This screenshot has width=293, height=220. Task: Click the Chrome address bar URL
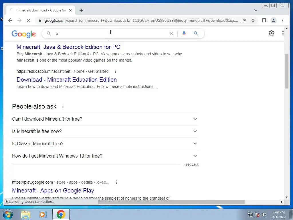[141, 20]
